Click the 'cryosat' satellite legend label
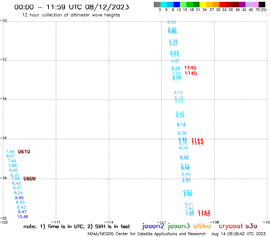The width and height of the screenshot is (270, 237). pyautogui.click(x=231, y=226)
